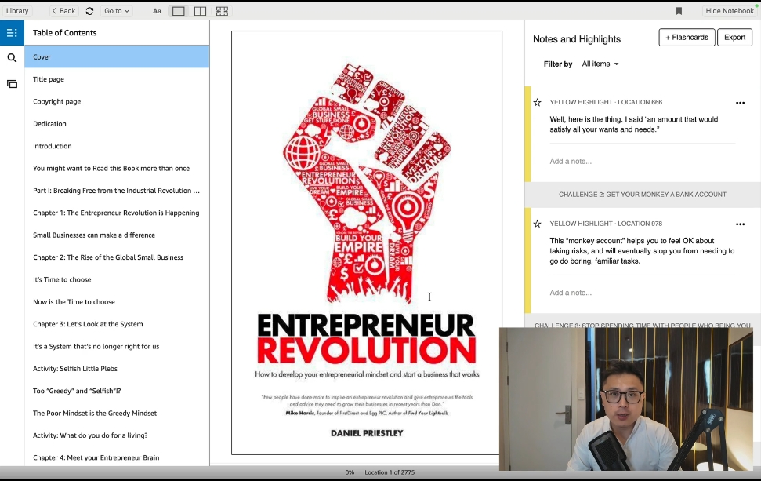Click the Export button
Viewport: 761px width, 481px height.
pos(735,38)
